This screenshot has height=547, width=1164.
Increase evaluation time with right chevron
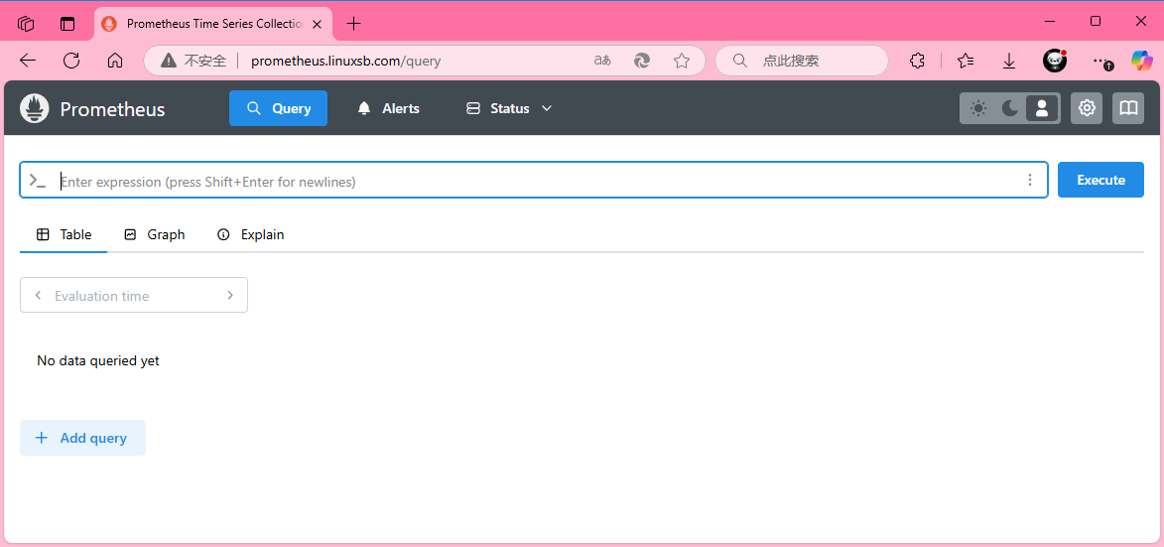coord(230,296)
